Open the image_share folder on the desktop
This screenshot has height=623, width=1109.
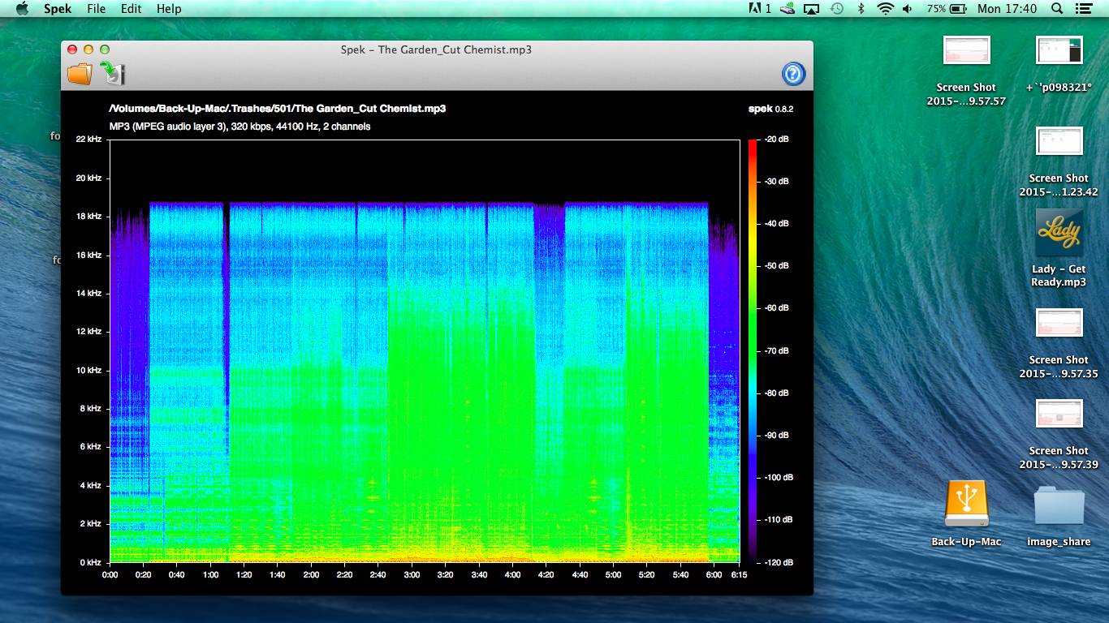[1058, 507]
